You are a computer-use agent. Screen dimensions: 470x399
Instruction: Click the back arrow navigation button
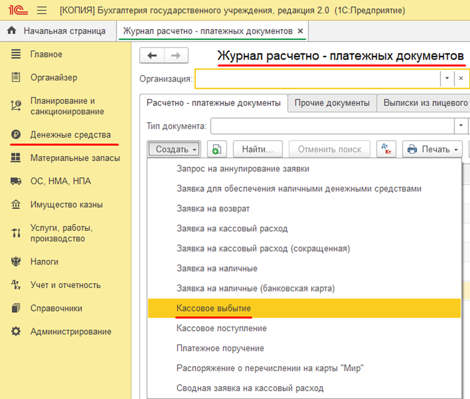(152, 56)
